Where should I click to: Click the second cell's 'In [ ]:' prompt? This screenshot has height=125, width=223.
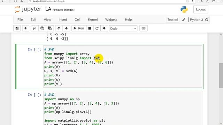pos(34,95)
